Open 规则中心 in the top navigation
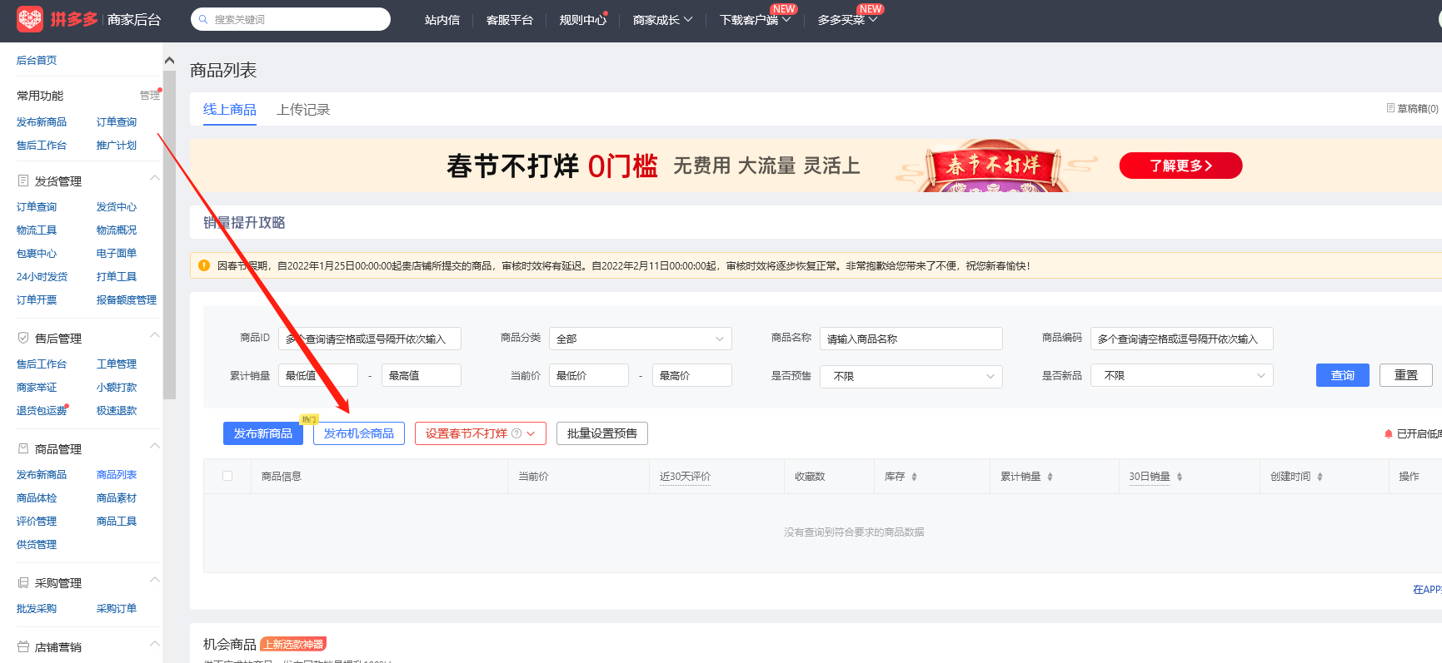The width and height of the screenshot is (1442, 663). tap(582, 20)
